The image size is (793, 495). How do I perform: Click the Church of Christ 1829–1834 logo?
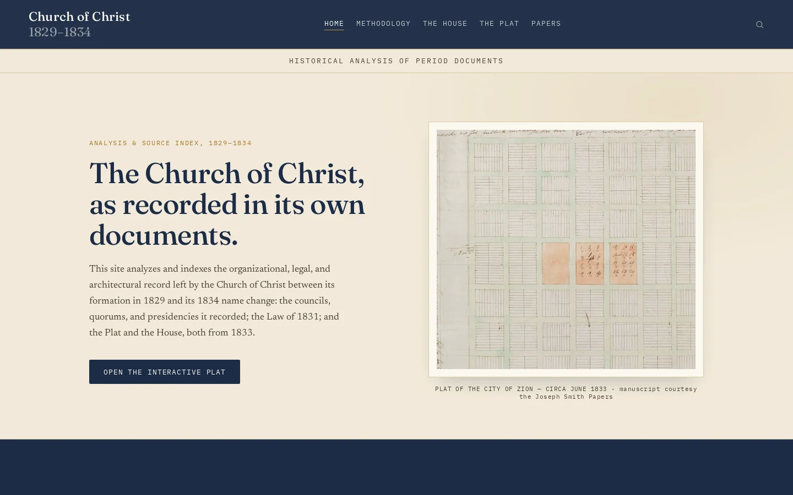(79, 24)
